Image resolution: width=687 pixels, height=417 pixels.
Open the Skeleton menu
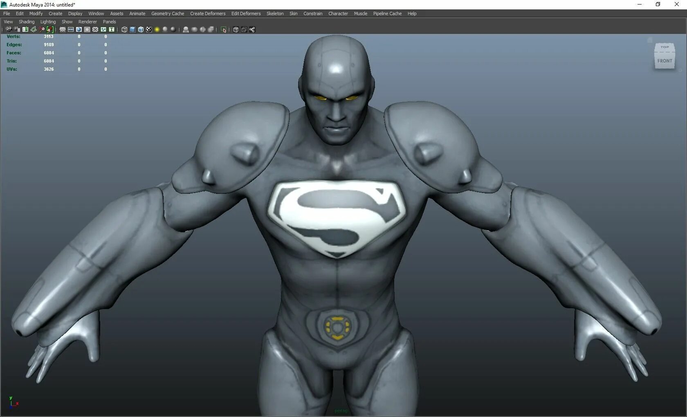point(275,13)
